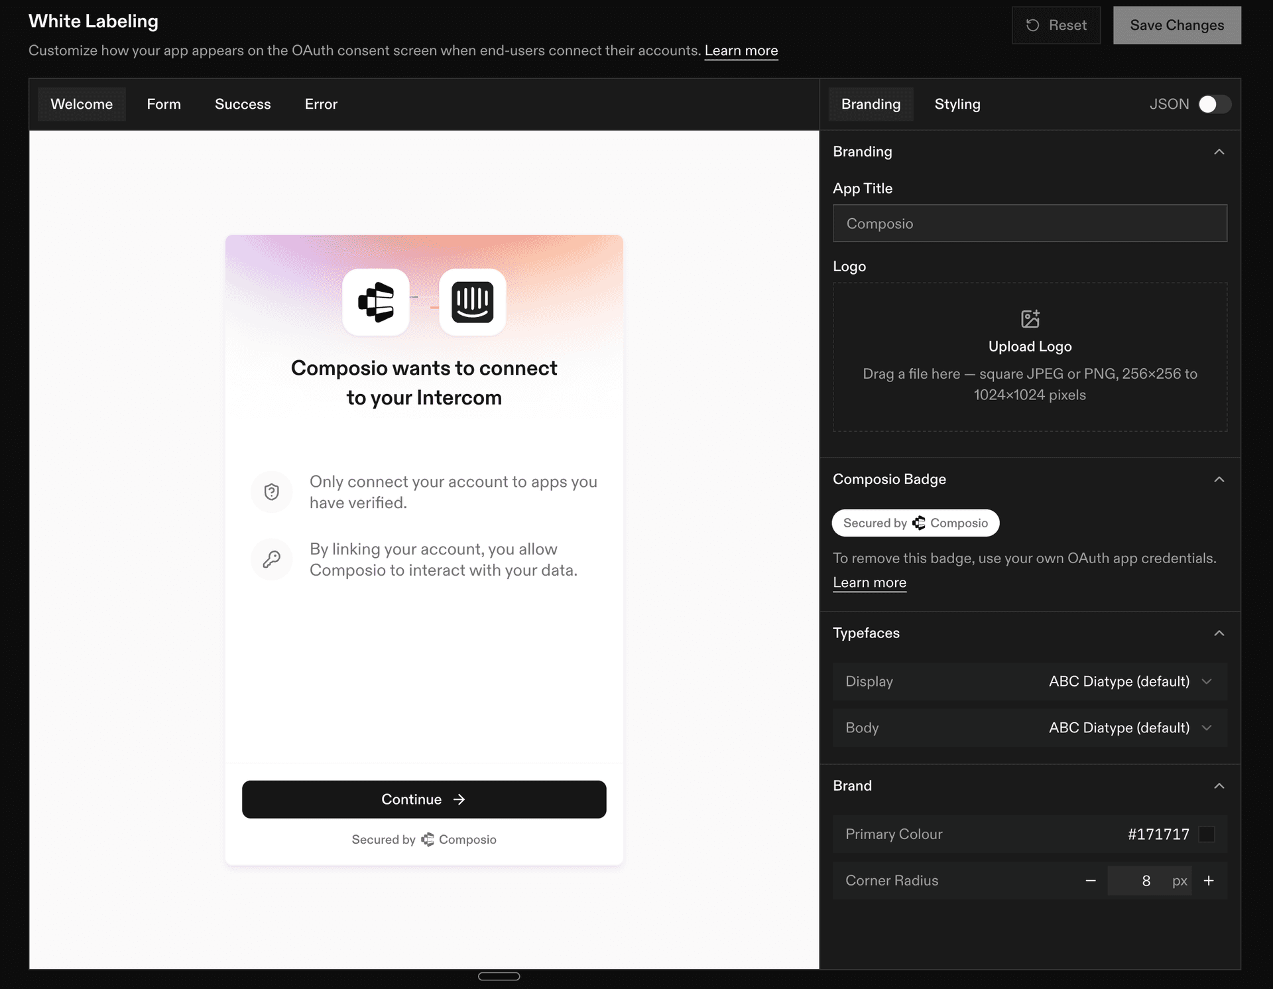Switch to the Welcome tab
1273x989 pixels.
click(x=82, y=104)
